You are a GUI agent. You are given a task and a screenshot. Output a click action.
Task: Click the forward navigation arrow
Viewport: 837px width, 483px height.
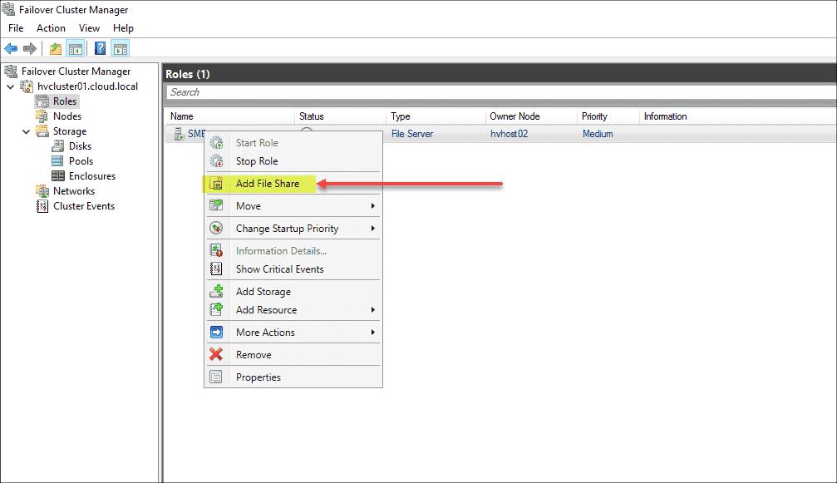(x=31, y=47)
